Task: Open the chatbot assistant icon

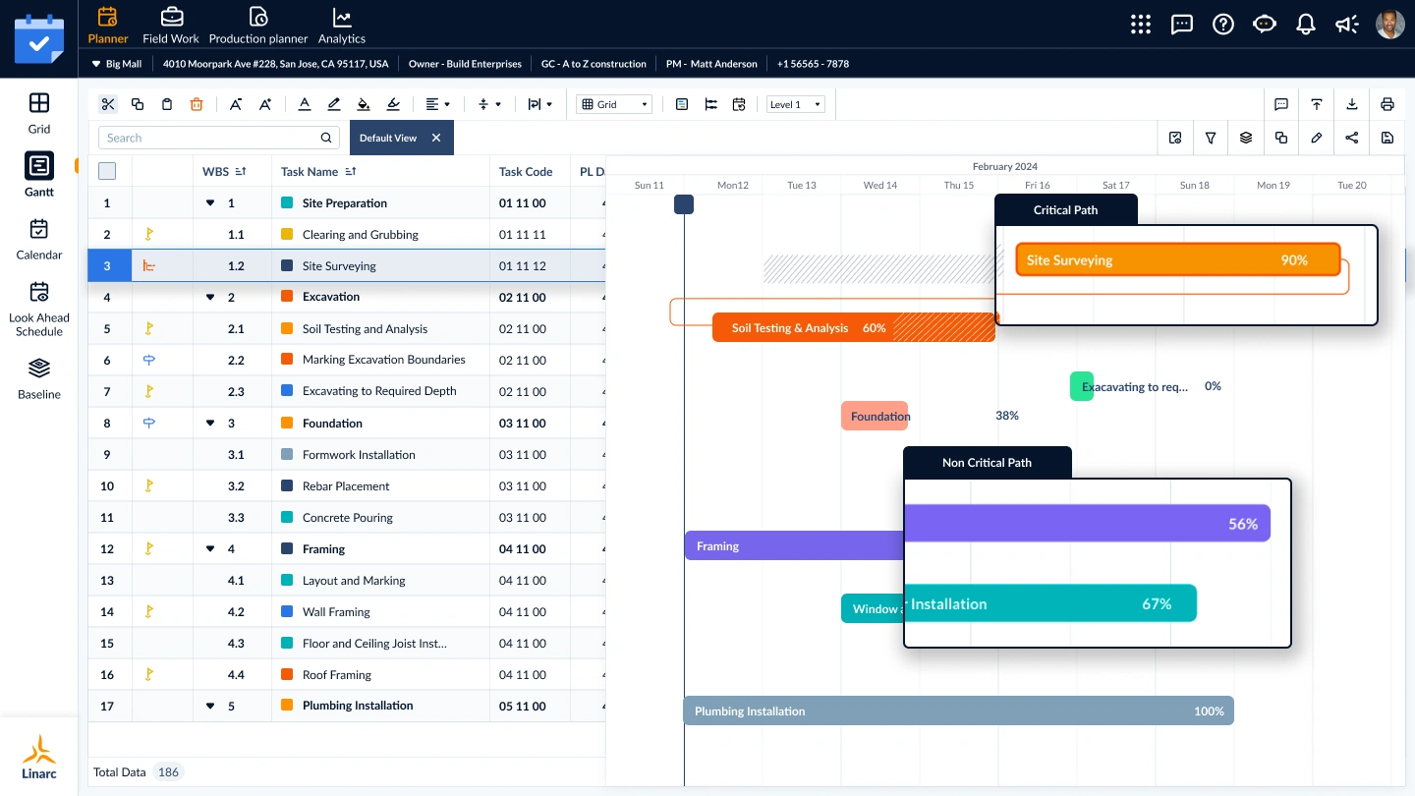Action: pos(1265,25)
